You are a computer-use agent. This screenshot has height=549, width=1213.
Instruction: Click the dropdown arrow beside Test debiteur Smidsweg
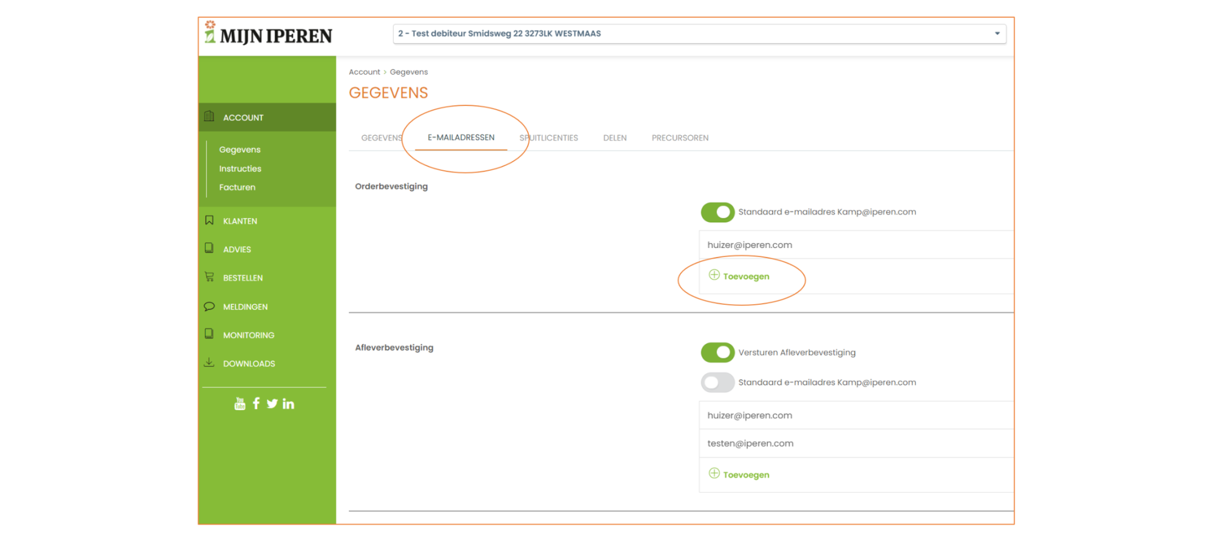coord(997,33)
